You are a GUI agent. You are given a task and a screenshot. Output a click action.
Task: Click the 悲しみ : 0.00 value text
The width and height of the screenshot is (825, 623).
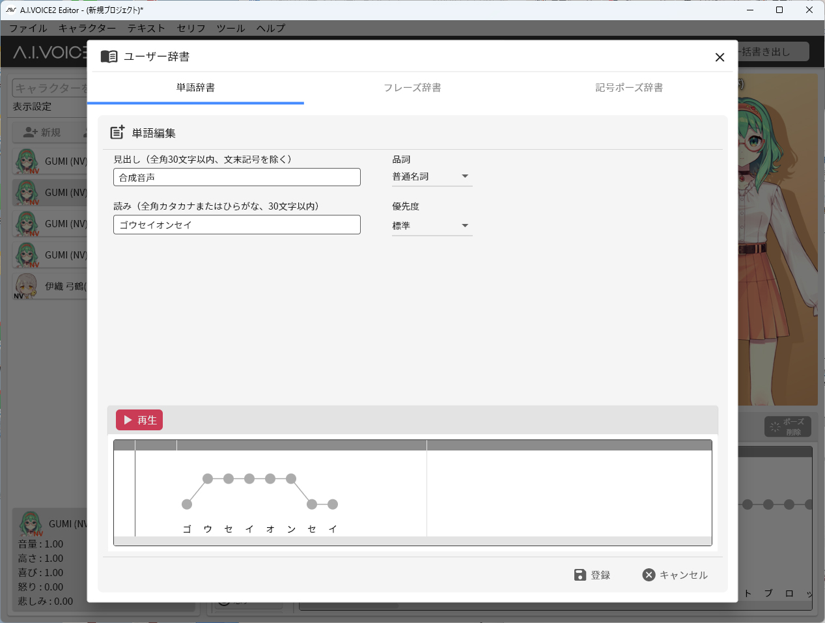(x=46, y=602)
